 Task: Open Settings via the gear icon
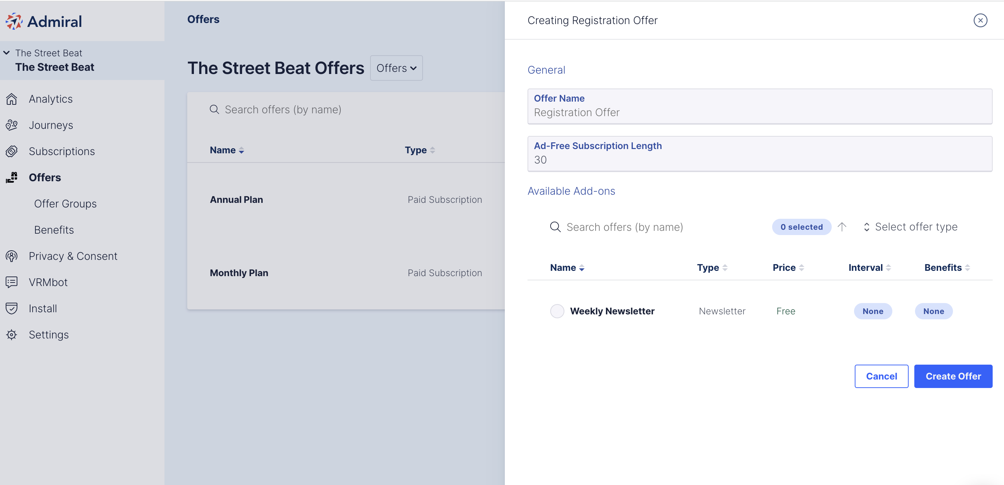12,335
